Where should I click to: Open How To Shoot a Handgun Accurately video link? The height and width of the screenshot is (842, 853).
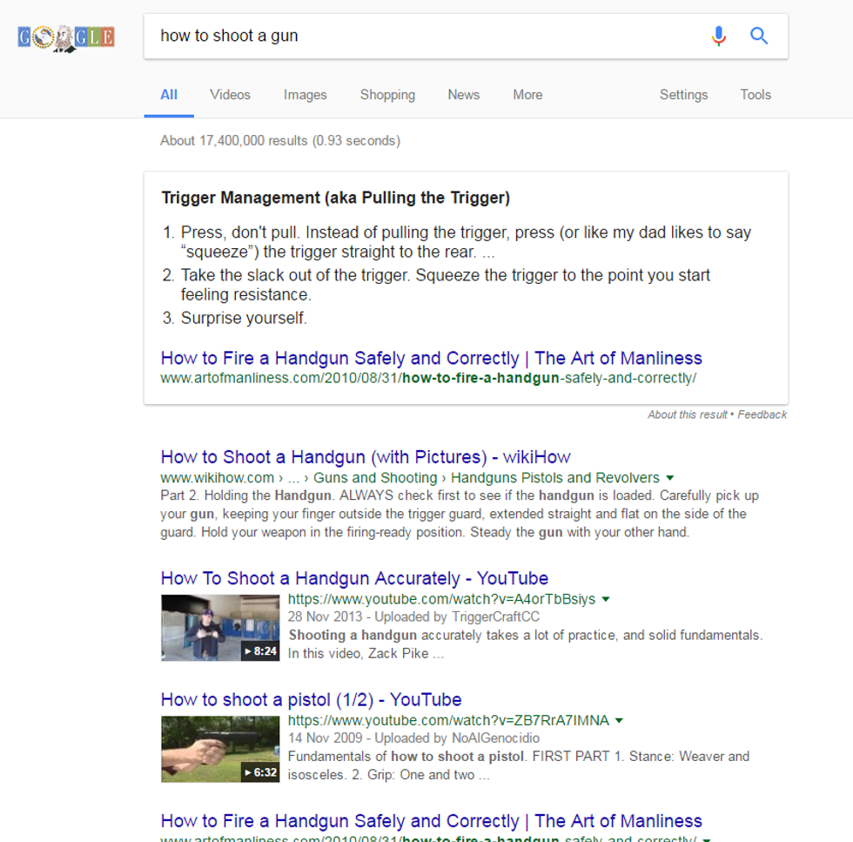click(x=354, y=578)
